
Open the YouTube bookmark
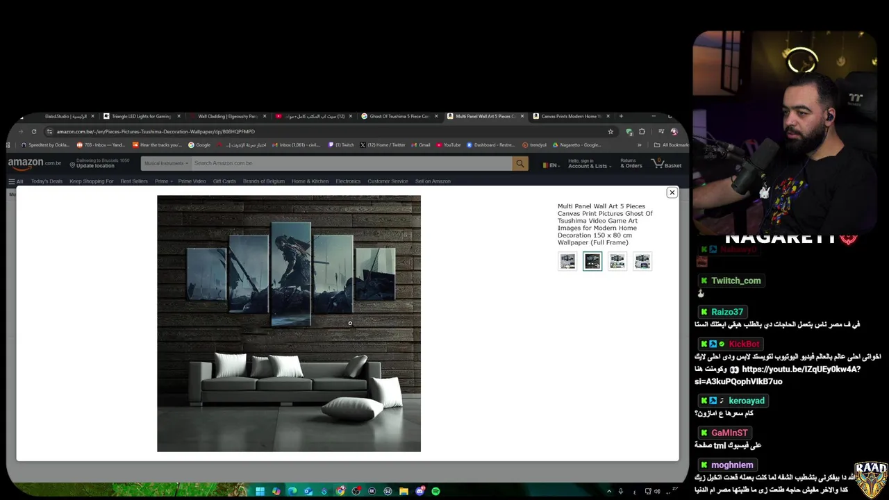point(449,145)
